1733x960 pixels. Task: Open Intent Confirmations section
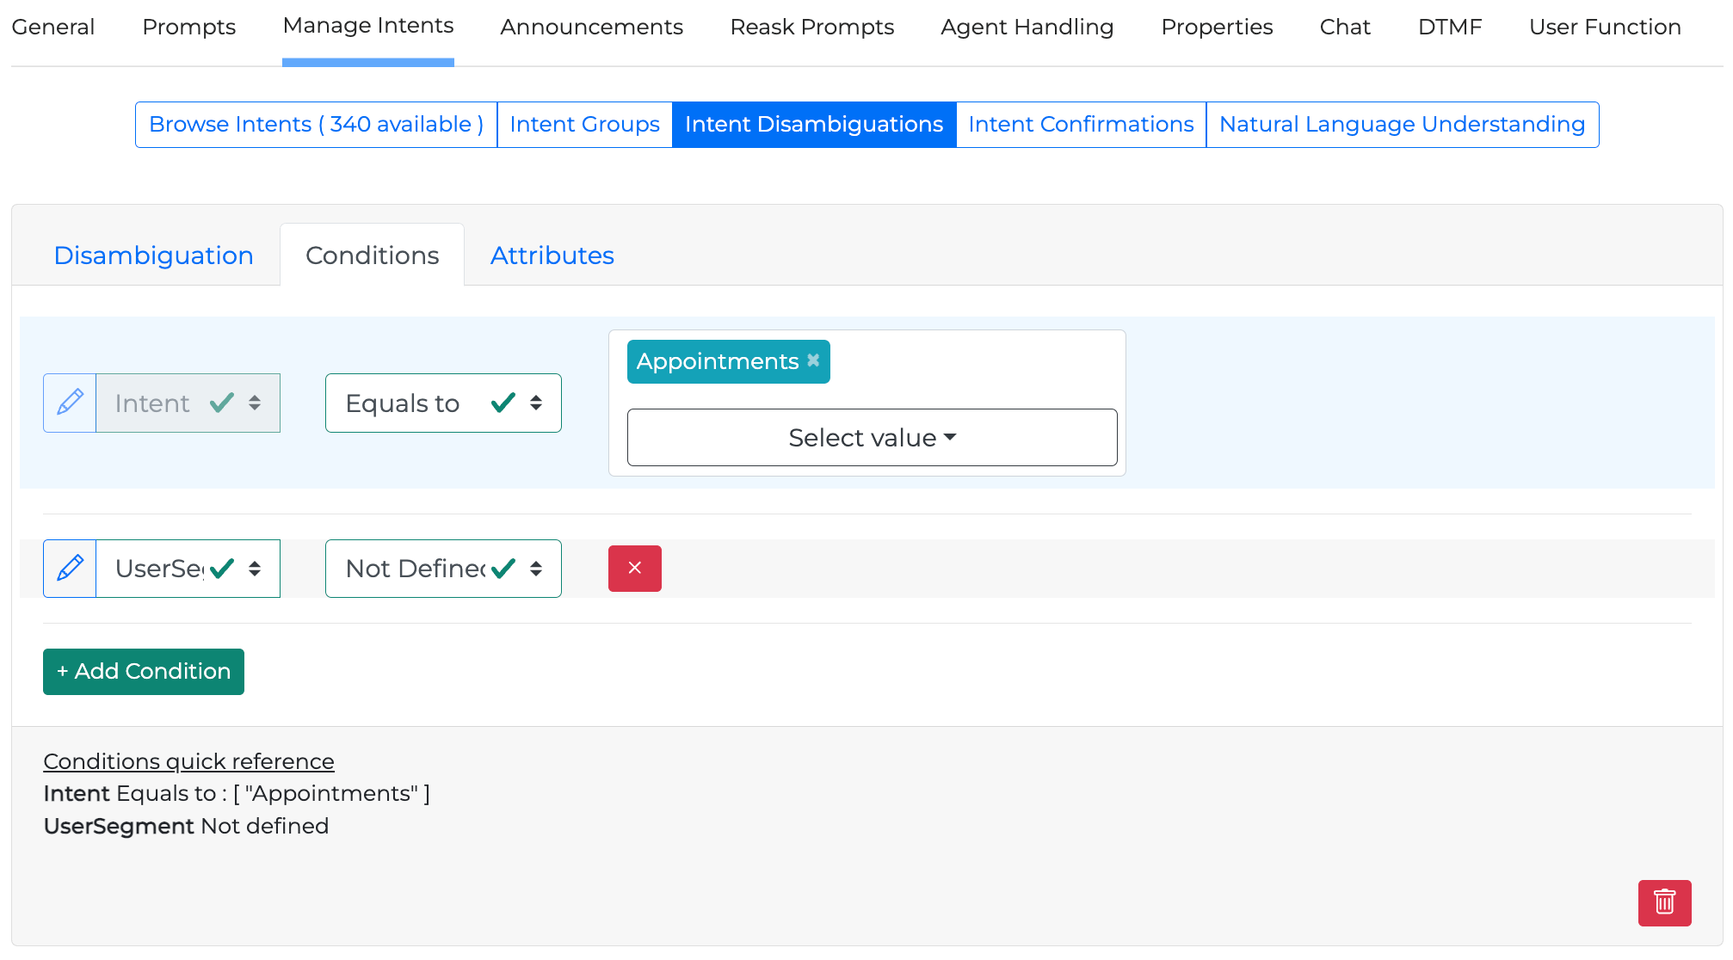[1081, 125]
